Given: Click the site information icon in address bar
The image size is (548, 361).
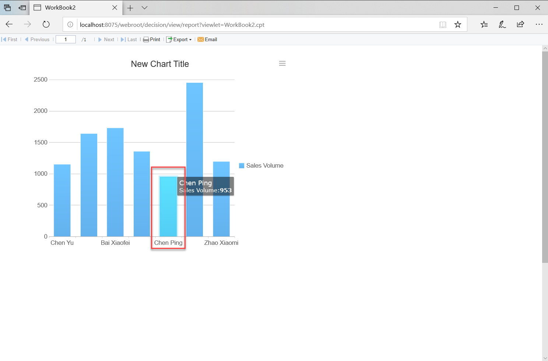Looking at the screenshot, I should pyautogui.click(x=70, y=25).
